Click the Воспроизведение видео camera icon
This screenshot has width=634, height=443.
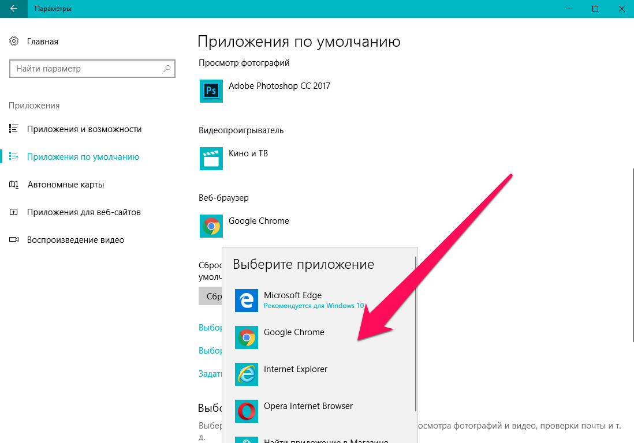pyautogui.click(x=14, y=239)
